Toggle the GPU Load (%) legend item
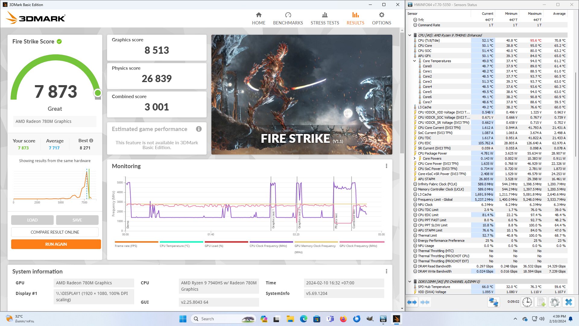 pos(226,244)
